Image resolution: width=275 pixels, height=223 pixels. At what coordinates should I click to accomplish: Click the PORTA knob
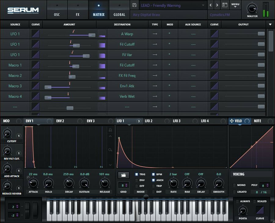pyautogui.click(x=243, y=210)
